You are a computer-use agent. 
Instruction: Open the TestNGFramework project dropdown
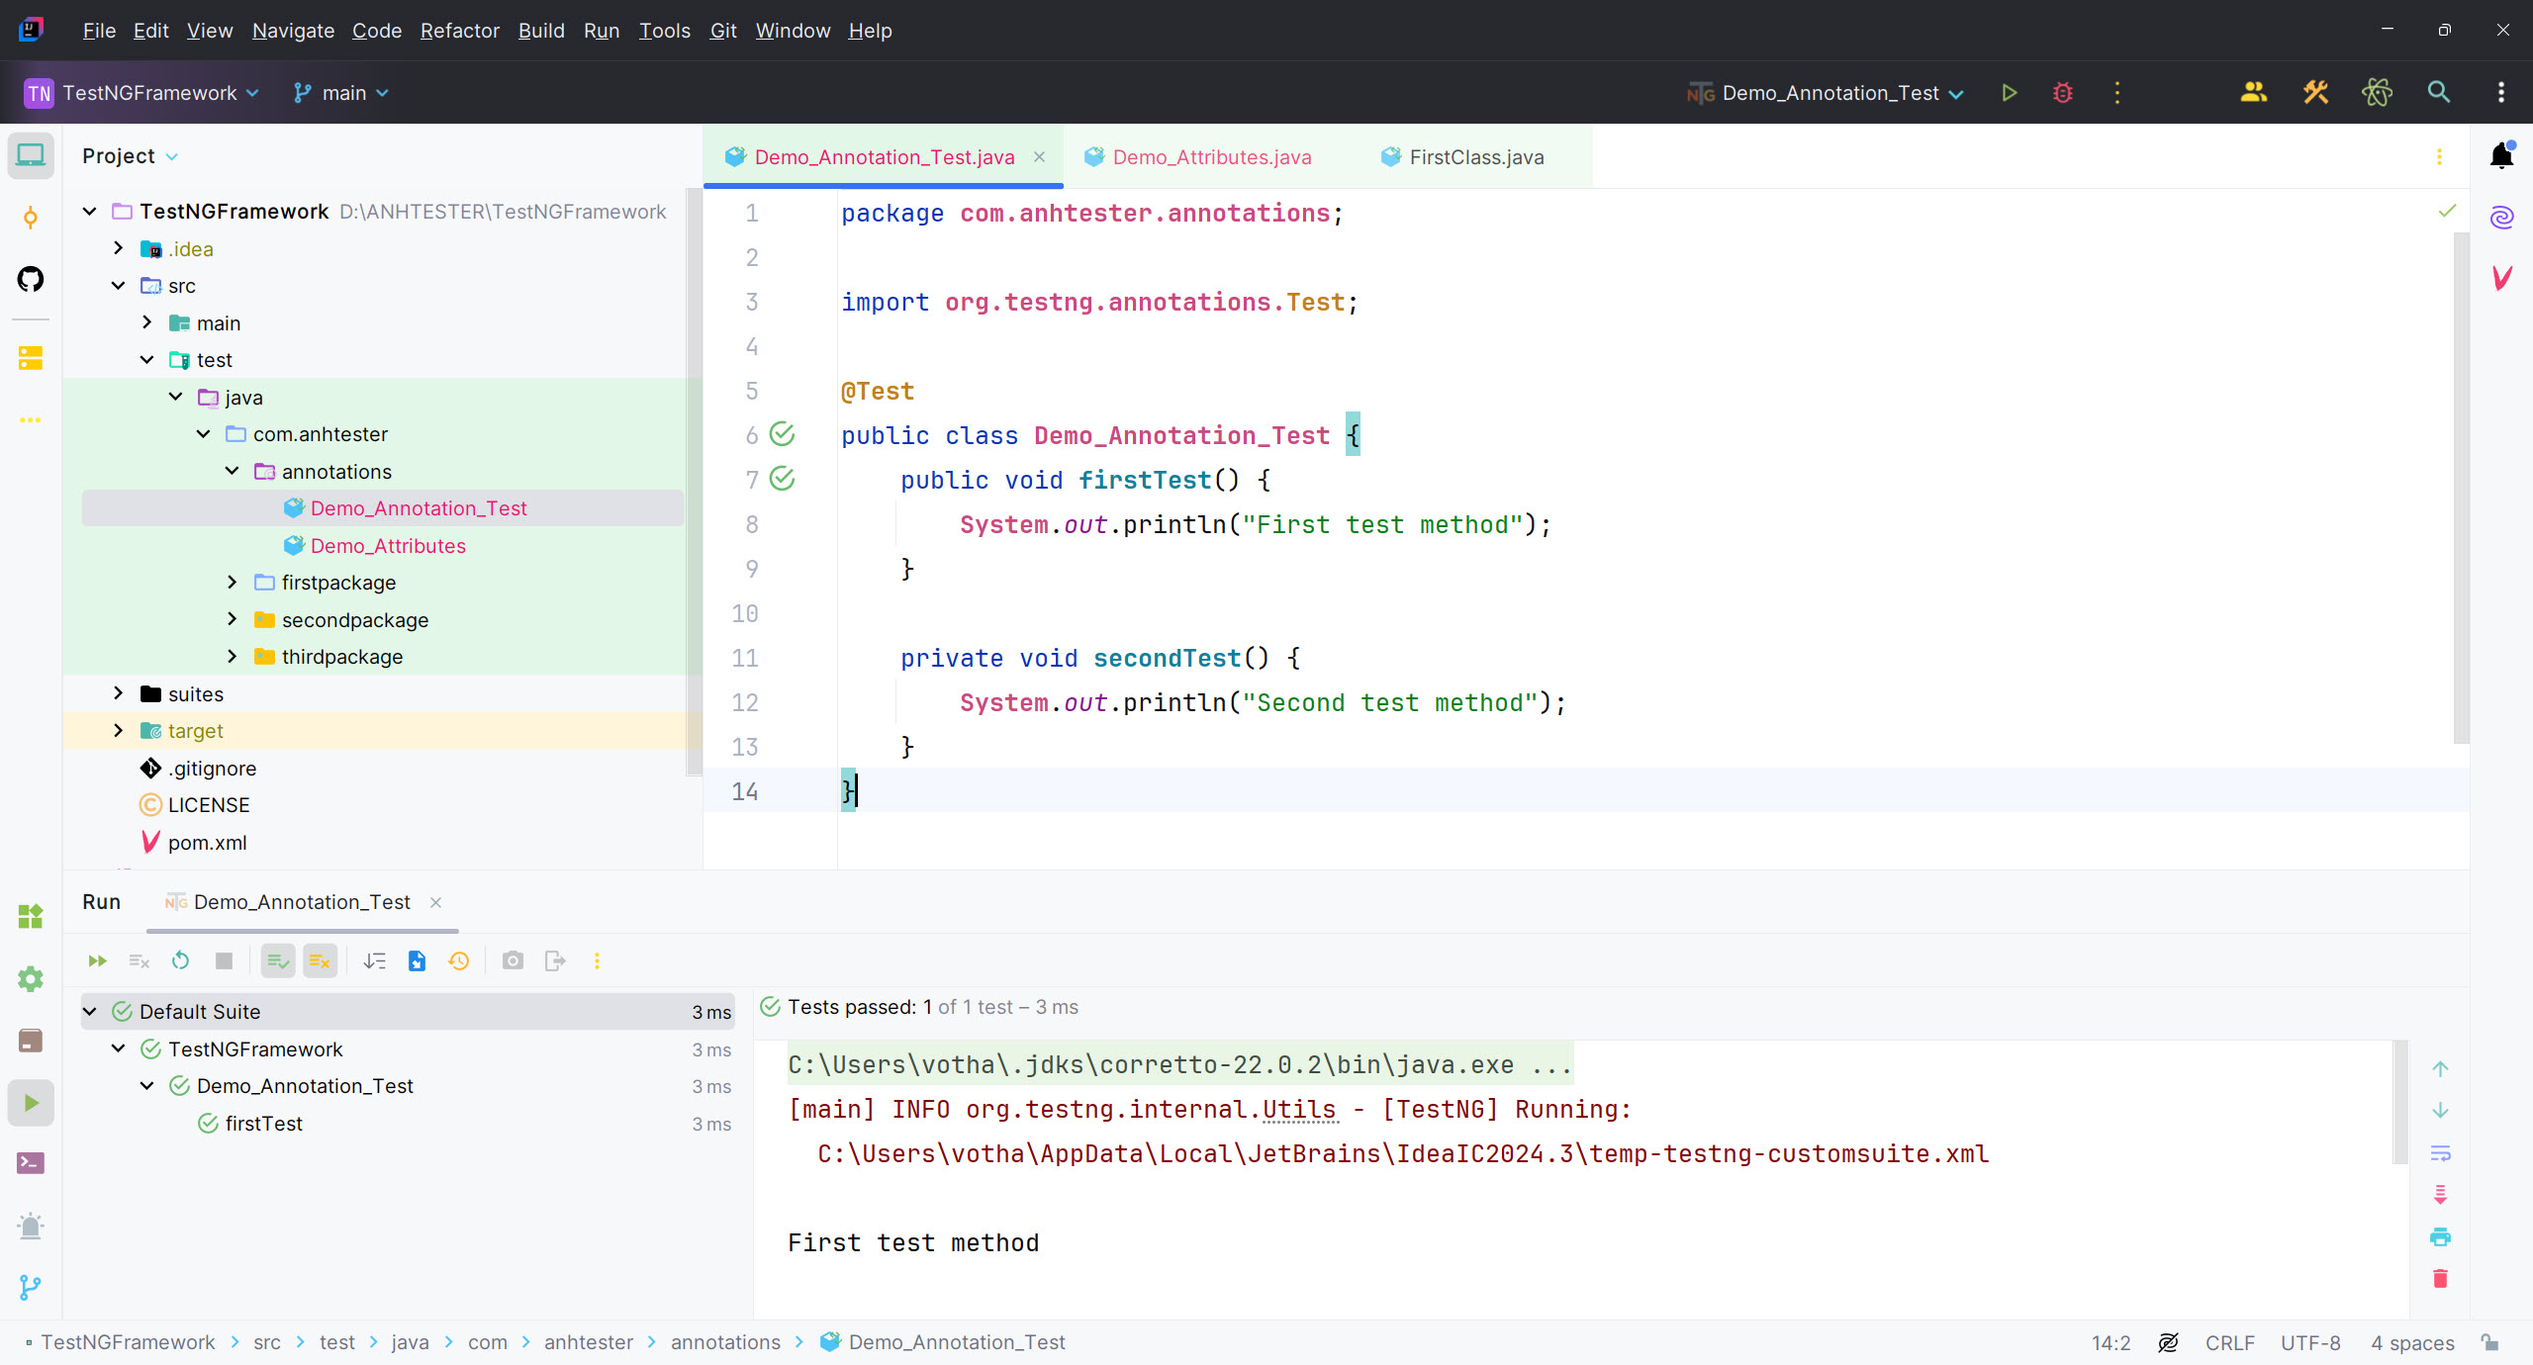[142, 93]
